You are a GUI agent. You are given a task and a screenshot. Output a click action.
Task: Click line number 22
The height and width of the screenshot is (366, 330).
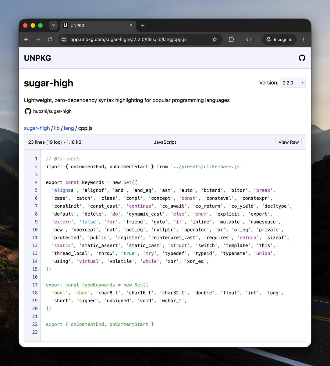tap(35, 324)
